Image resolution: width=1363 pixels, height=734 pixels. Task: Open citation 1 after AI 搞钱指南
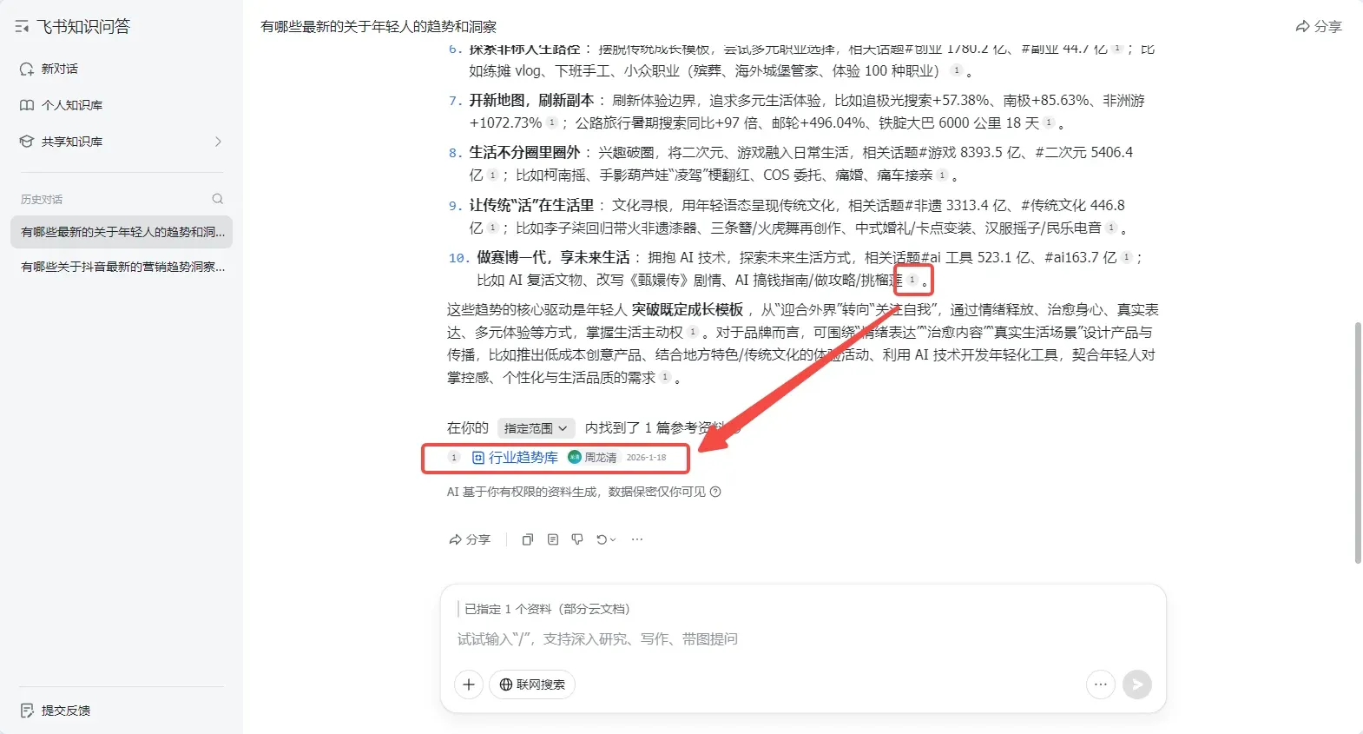coord(912,280)
